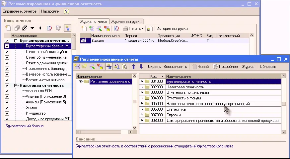Collapse the Бухгалтерская отчетность tree node

tap(16, 41)
